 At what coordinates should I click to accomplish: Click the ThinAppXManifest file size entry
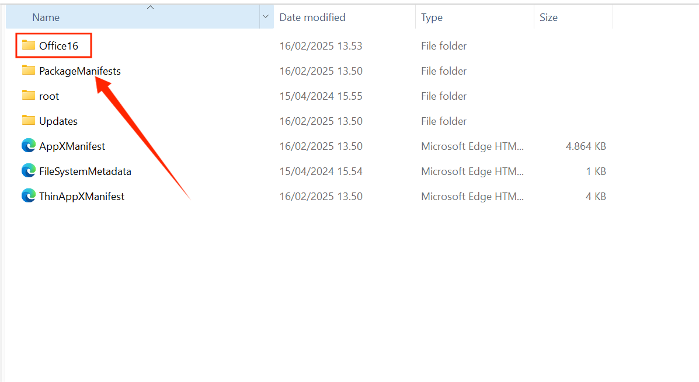click(x=595, y=196)
